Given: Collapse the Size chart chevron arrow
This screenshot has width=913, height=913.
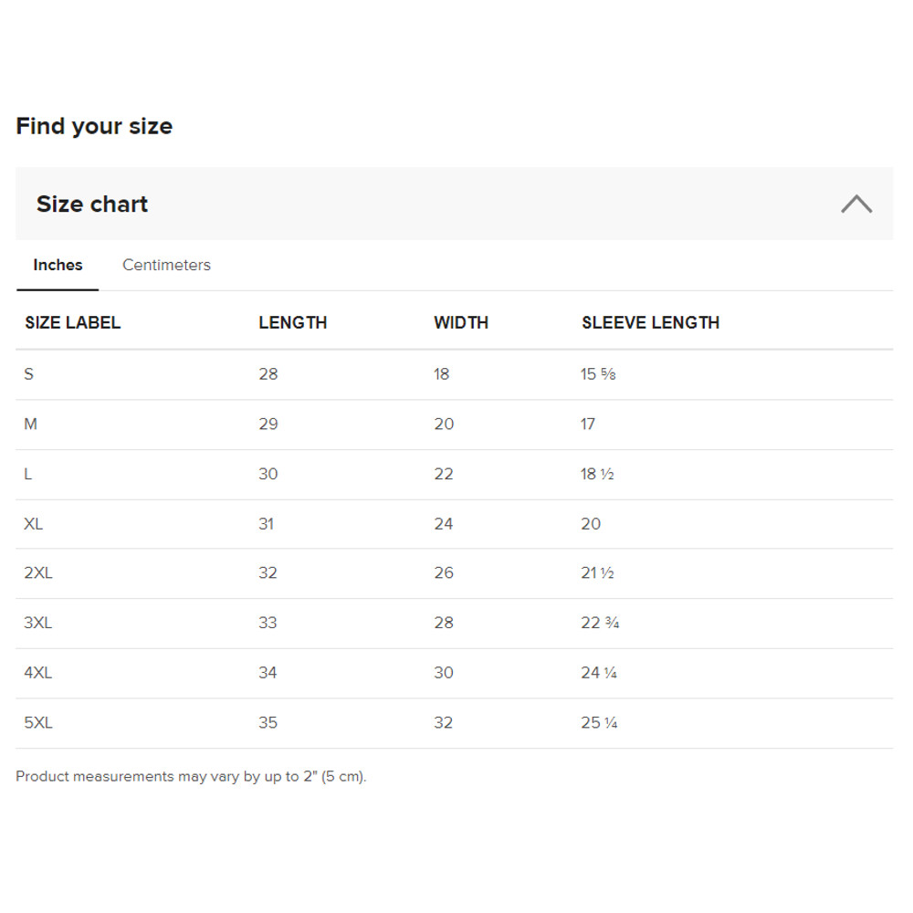Looking at the screenshot, I should [x=855, y=204].
